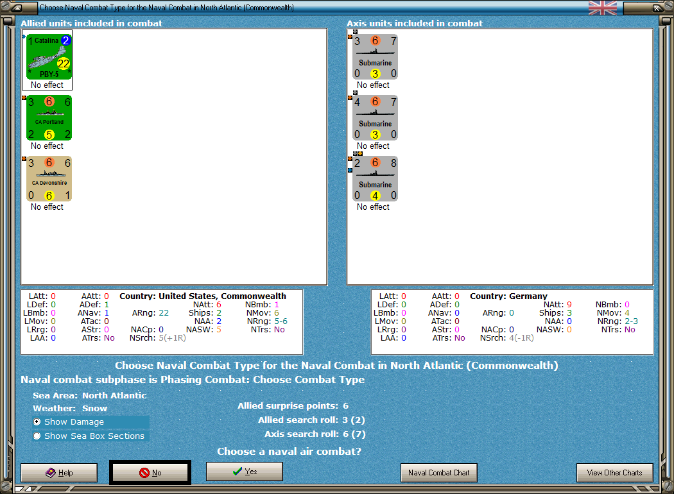Click the Axis 'NRng: 2-3' value
Screen dimensions: 674x494
click(x=618, y=321)
